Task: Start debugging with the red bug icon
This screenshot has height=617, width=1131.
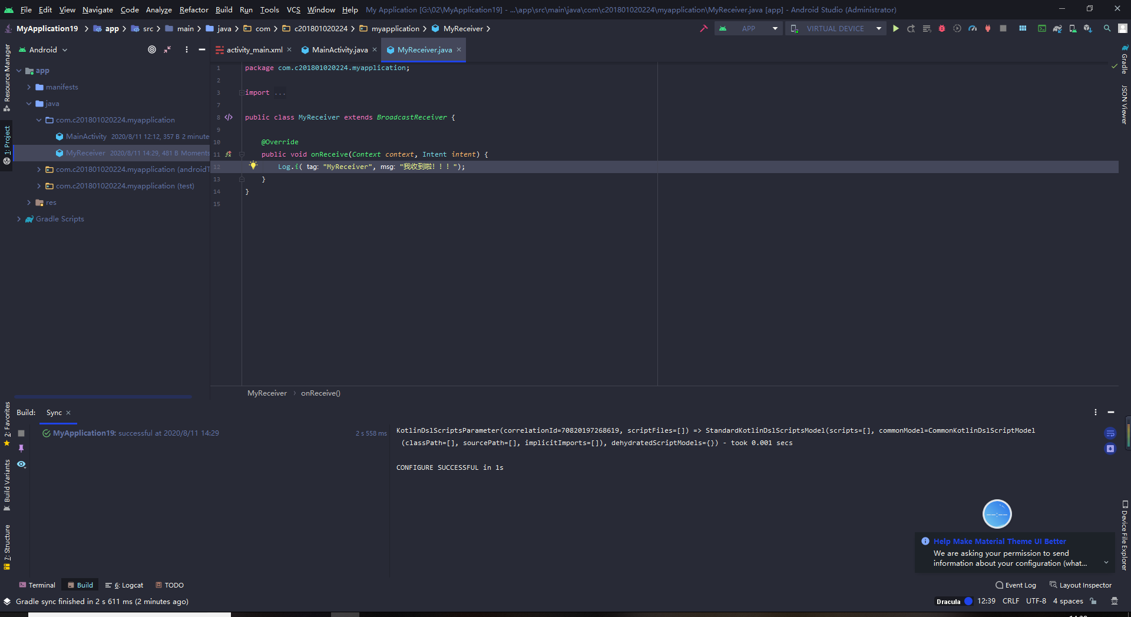Action: [942, 28]
